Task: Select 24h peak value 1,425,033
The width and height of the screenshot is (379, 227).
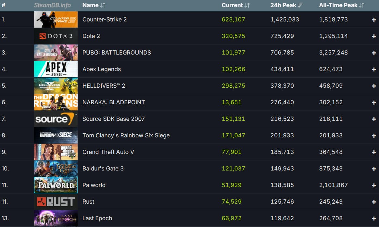Action: coord(285,19)
